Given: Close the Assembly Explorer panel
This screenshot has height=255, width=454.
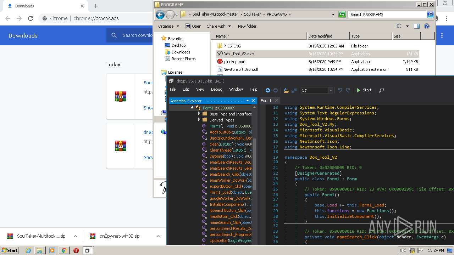Looking at the screenshot, I should (x=253, y=101).
